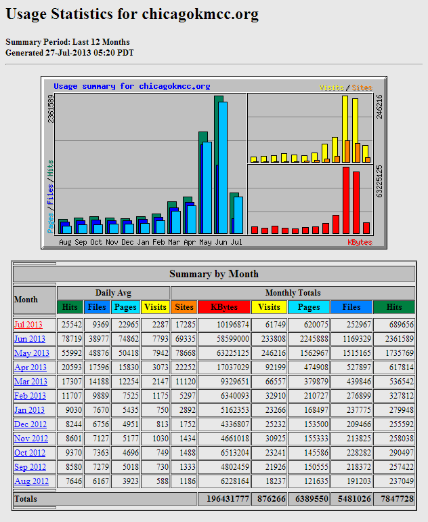Click the Jul 2013 sites value 17285
The image size is (428, 522).
[x=186, y=325]
